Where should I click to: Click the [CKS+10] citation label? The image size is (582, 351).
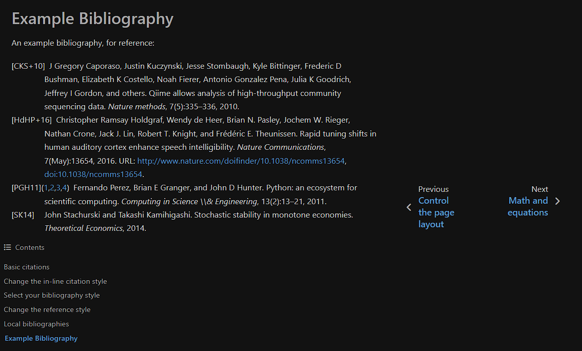28,66
